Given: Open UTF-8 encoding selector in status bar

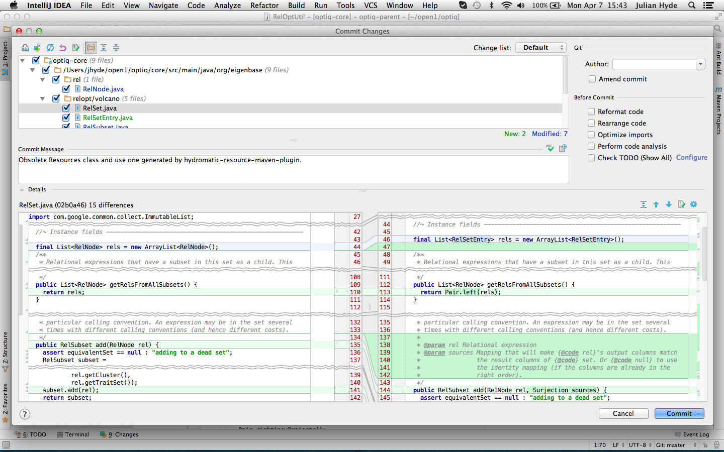Looking at the screenshot, I should [x=640, y=445].
